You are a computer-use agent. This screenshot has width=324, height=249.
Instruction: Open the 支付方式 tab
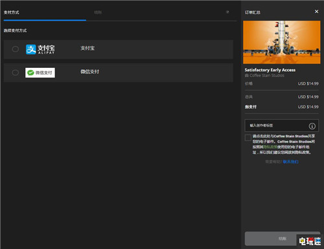pos(11,12)
